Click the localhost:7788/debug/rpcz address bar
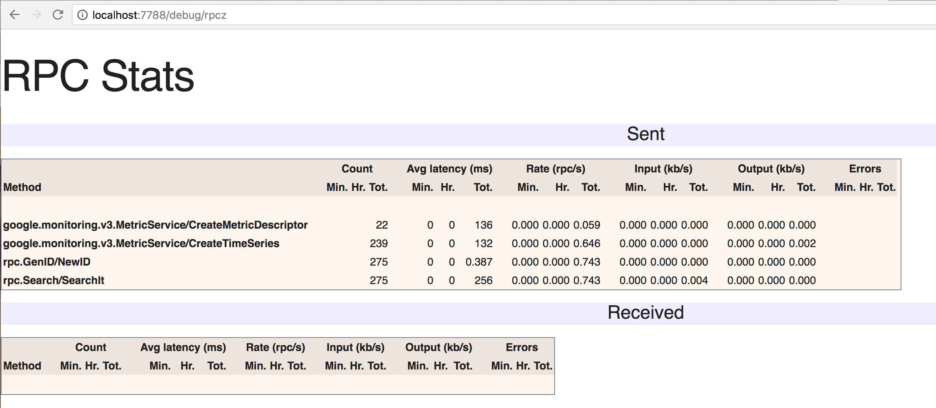The height and width of the screenshot is (408, 936). tap(159, 15)
